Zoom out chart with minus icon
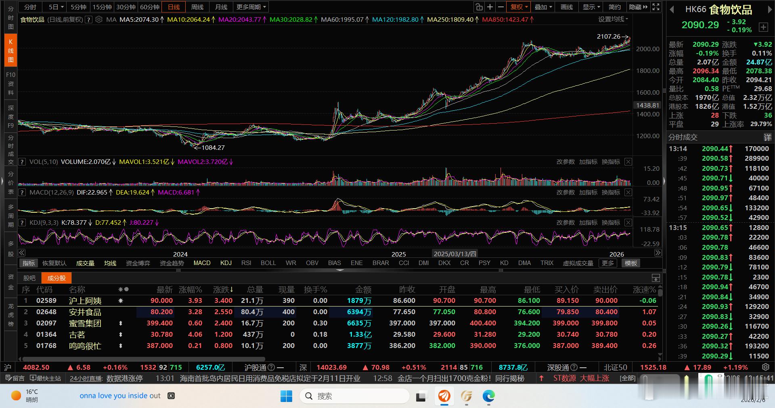Viewport: 775px width, 408px height. click(501, 7)
